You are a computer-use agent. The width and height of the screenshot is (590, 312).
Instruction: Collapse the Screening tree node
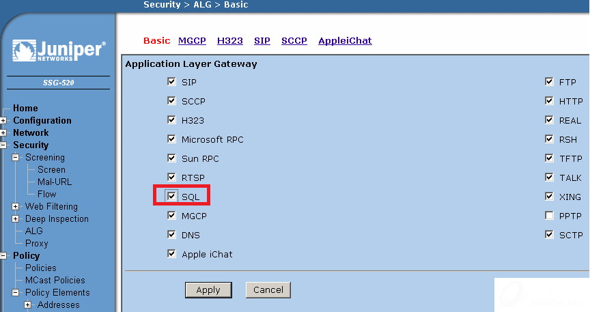[x=16, y=158]
